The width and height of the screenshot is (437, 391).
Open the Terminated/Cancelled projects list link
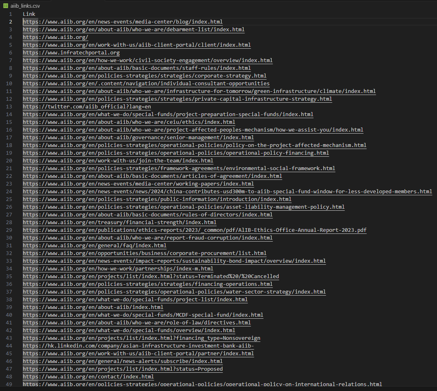[151, 277]
